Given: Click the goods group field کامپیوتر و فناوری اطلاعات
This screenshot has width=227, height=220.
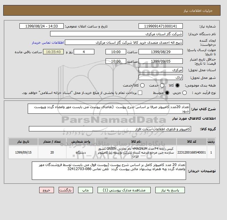Looking at the screenshot, I should pyautogui.click(x=110, y=129).
